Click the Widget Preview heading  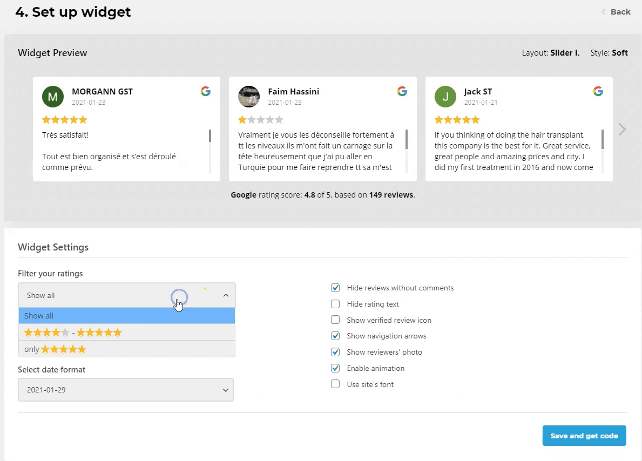52,53
